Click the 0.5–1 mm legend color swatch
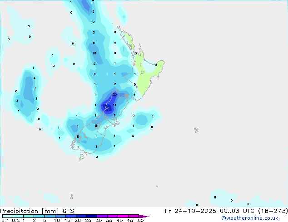288x222 pixels. click(x=18, y=216)
